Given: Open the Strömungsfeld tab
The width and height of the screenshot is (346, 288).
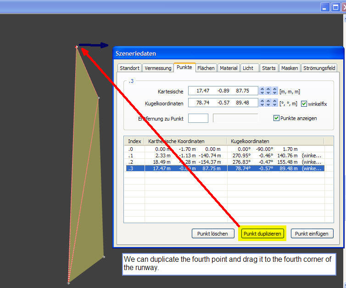Looking at the screenshot, I should pyautogui.click(x=319, y=68).
